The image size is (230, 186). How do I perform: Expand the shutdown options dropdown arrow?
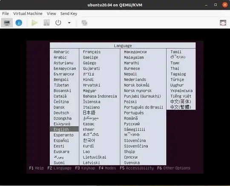coord(69,23)
